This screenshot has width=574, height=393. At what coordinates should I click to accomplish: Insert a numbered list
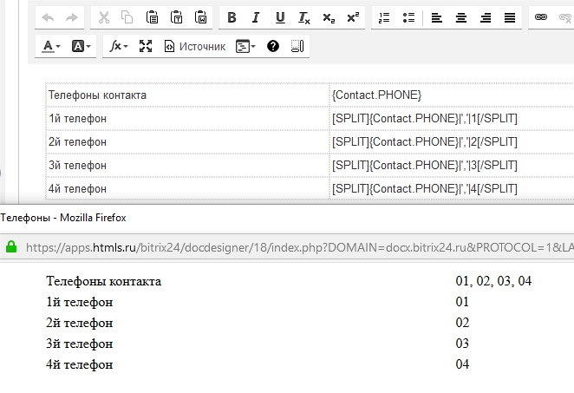(x=385, y=17)
